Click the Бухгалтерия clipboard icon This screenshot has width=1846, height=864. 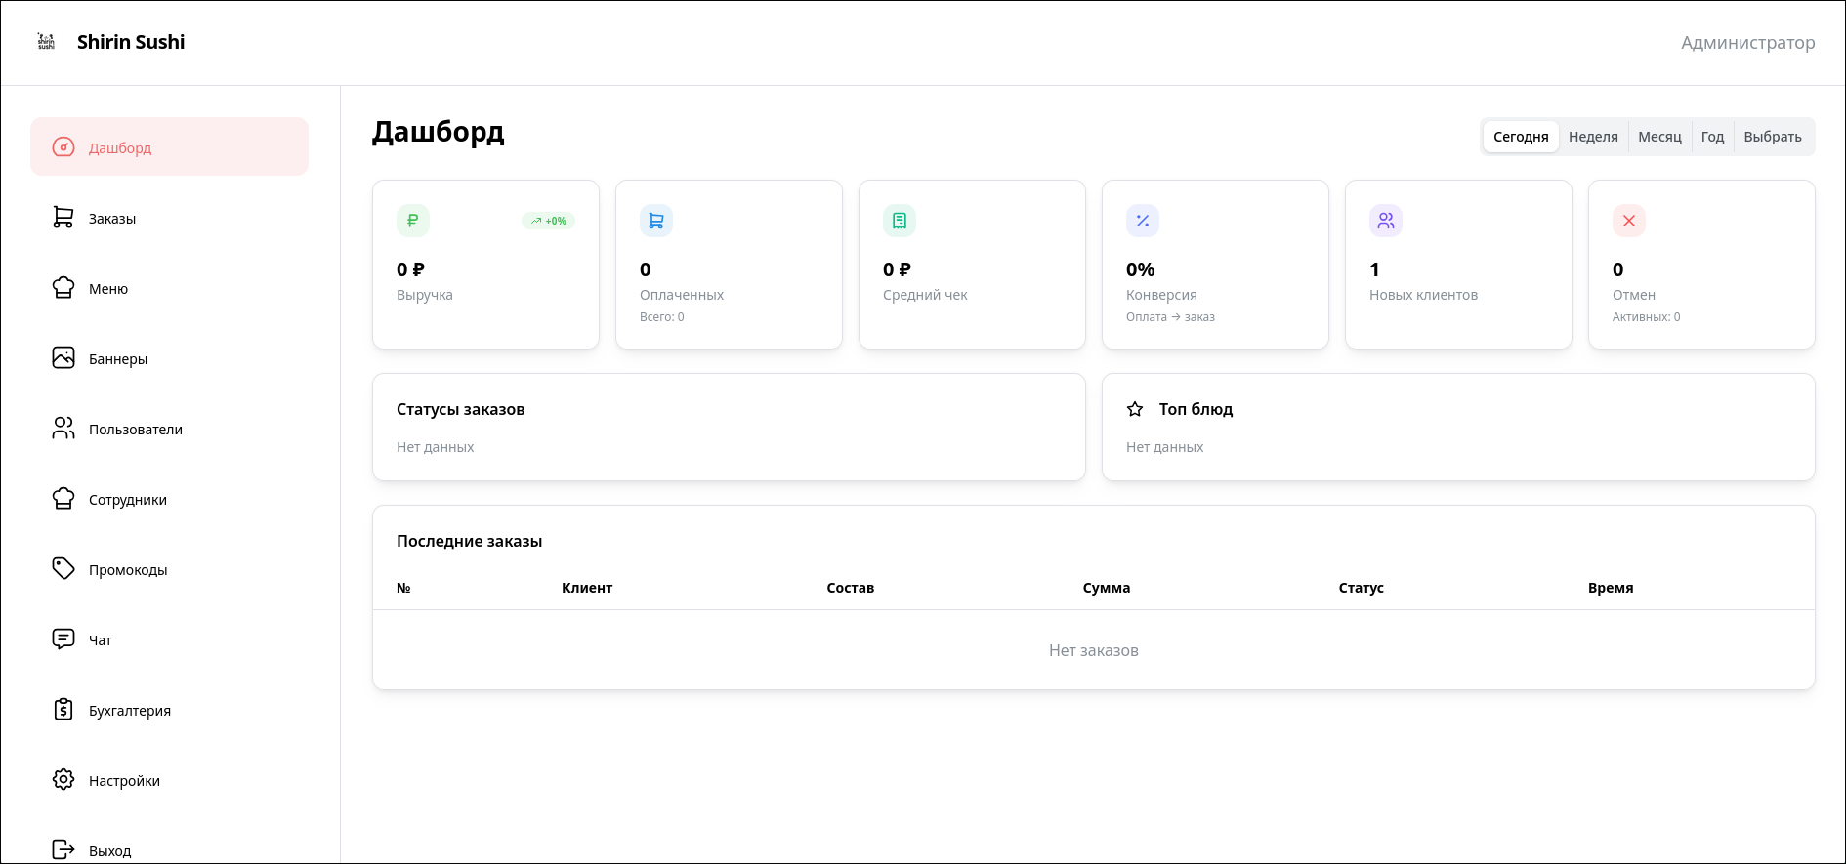(63, 710)
